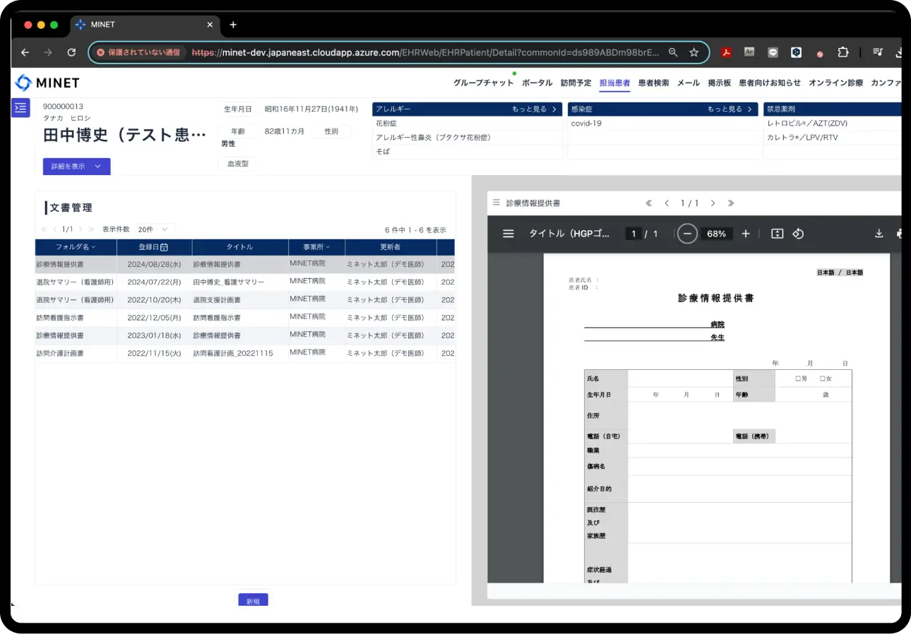
Task: Bookmark page with the star icon
Action: click(694, 52)
